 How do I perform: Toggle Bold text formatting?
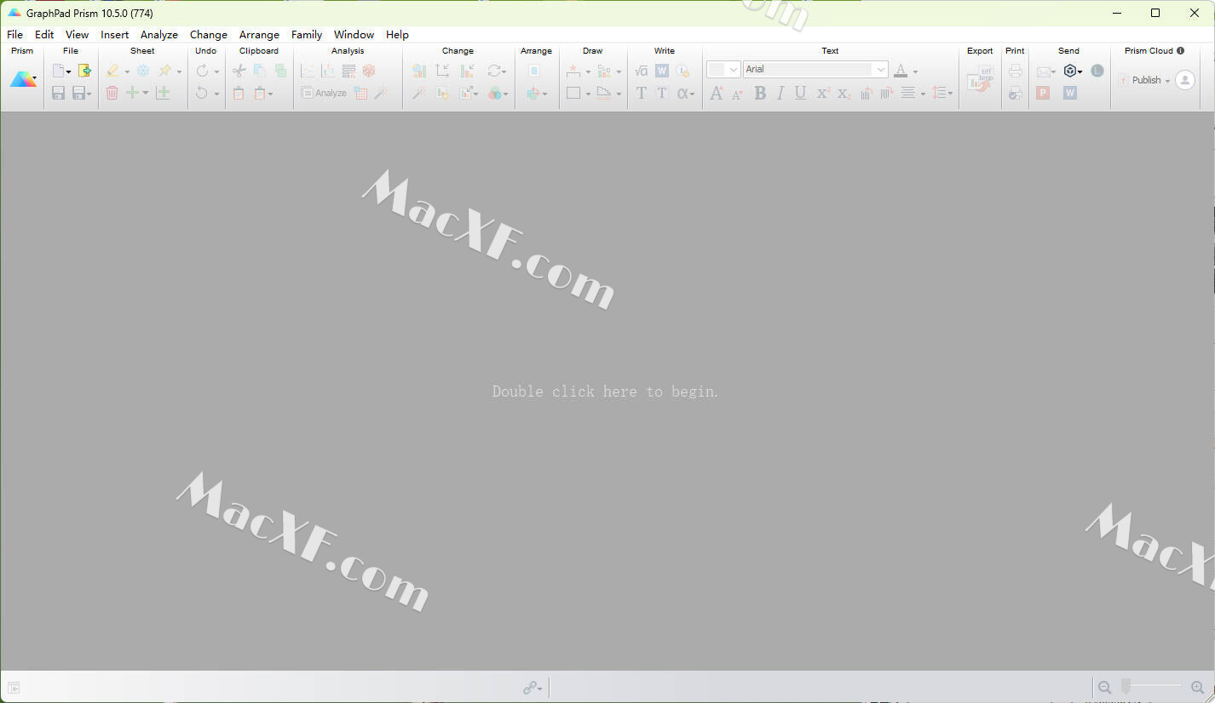[x=760, y=93]
